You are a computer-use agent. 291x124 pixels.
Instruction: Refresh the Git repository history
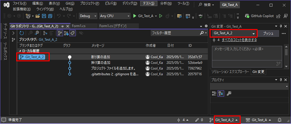[22, 33]
